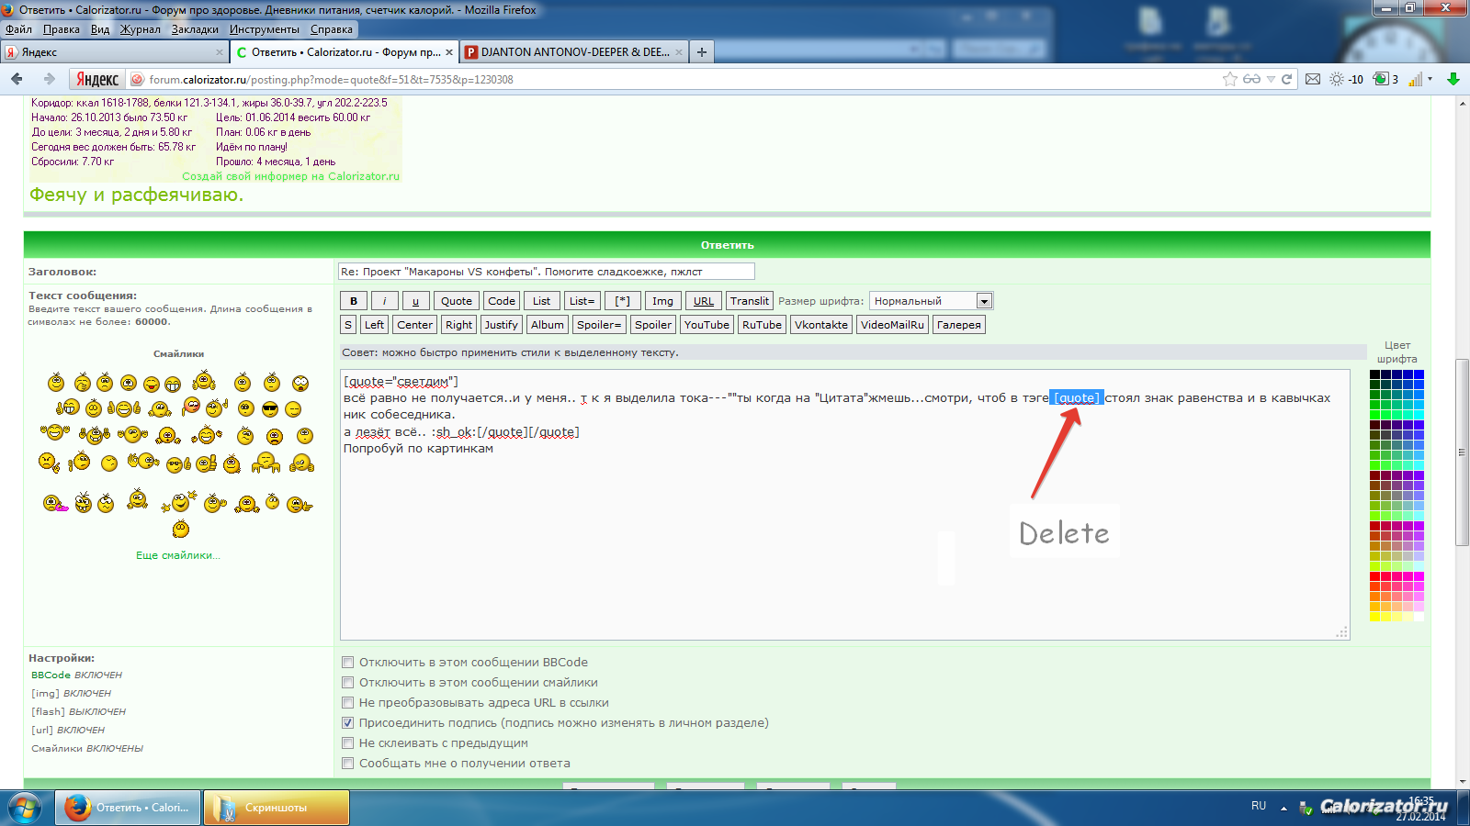This screenshot has width=1470, height=826.
Task: Insert YouTube BBCode button
Action: [x=707, y=325]
